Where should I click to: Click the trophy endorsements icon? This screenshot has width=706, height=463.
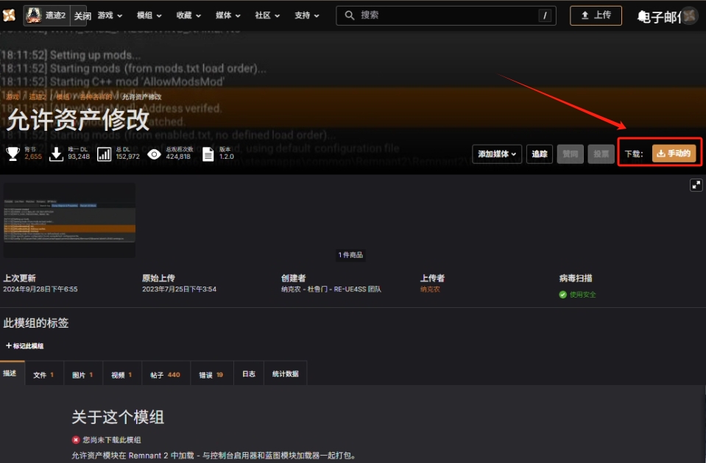coord(13,154)
